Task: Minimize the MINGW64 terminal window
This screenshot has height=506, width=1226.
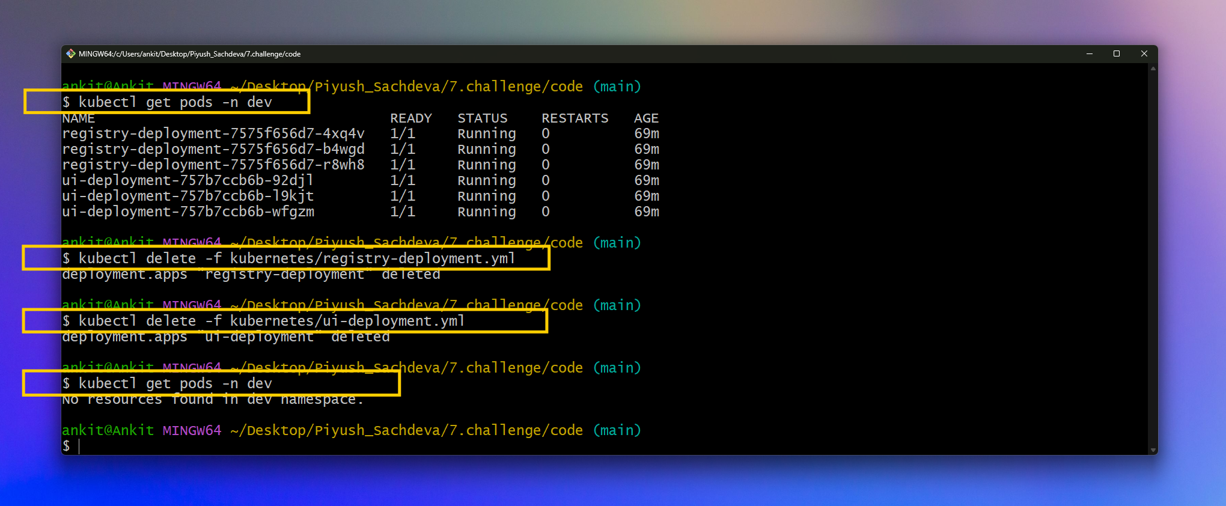Action: [x=1089, y=53]
